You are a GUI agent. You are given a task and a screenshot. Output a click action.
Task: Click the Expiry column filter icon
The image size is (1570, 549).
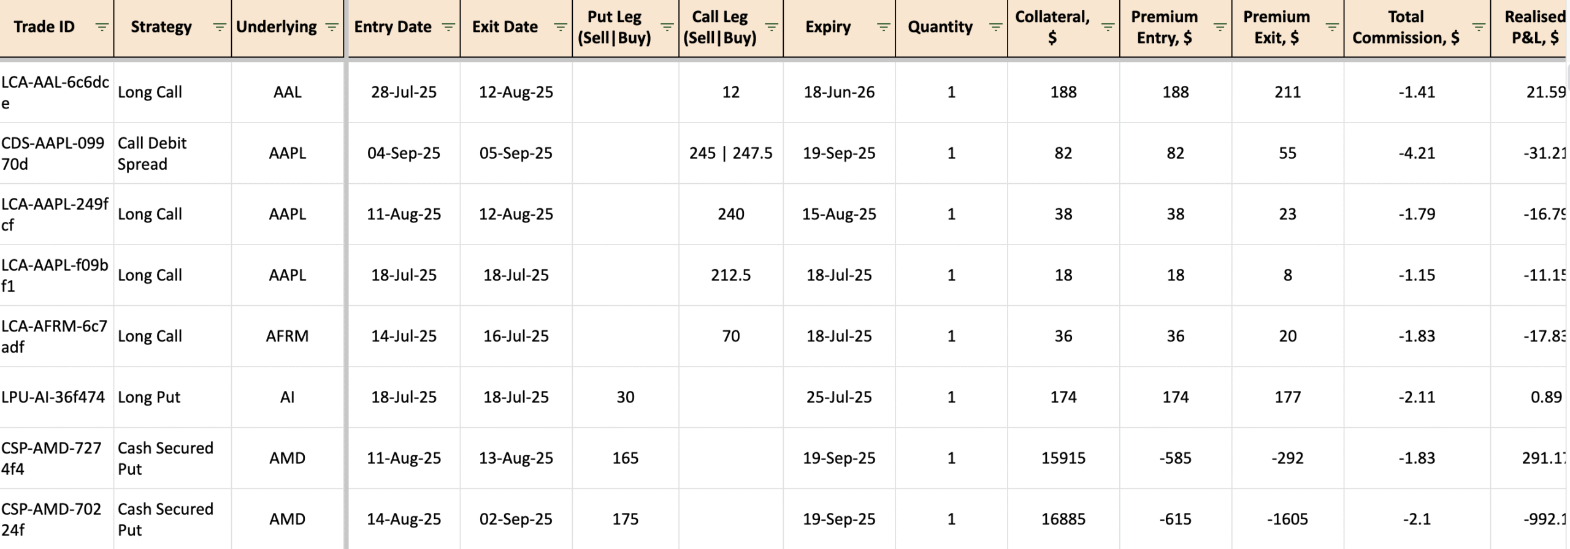point(883,27)
